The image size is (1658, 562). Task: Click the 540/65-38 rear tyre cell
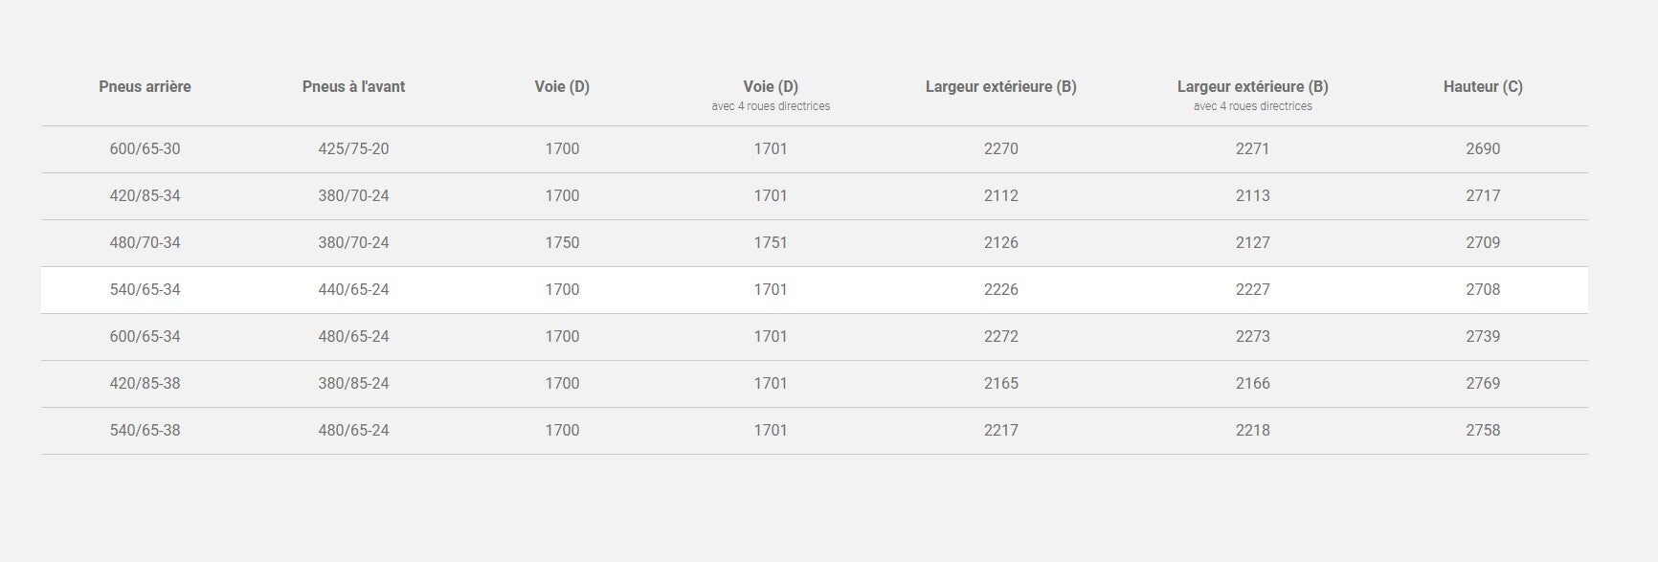coord(145,431)
